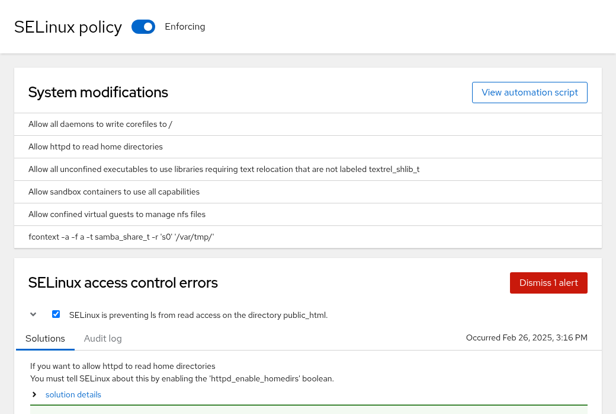The height and width of the screenshot is (414, 616).
Task: Select 'Allow httpd to read home directories' modification row
Action: (307, 147)
